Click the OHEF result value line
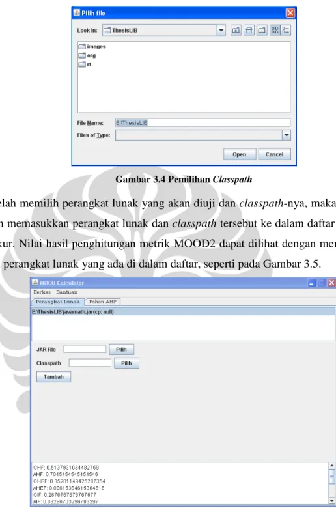The height and width of the screenshot is (508, 336). tap(69, 481)
